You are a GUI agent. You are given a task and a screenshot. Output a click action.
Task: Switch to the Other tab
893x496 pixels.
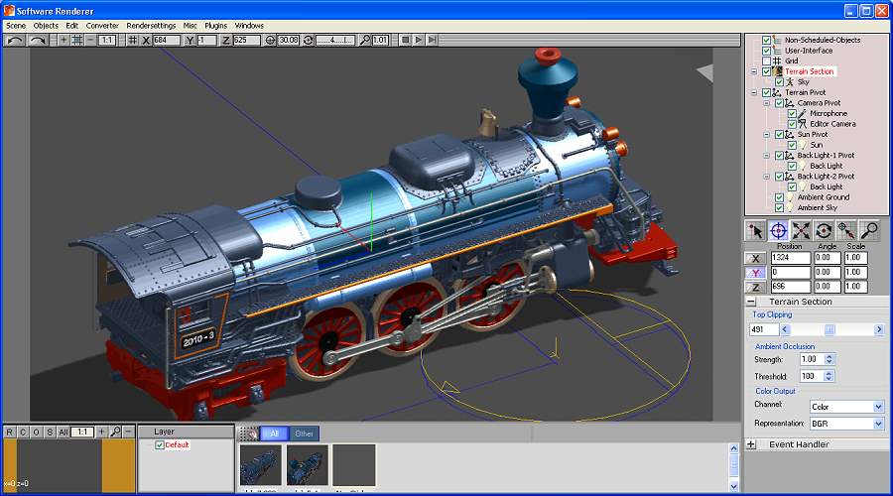(x=305, y=434)
